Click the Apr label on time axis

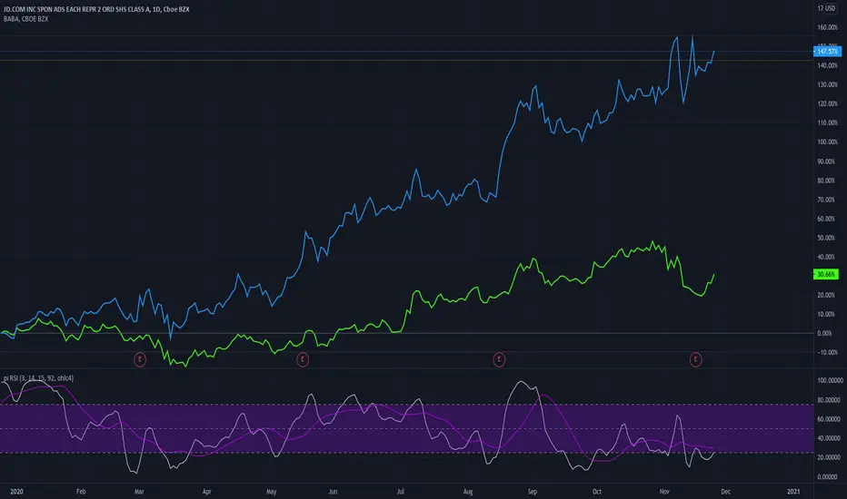pyautogui.click(x=207, y=492)
